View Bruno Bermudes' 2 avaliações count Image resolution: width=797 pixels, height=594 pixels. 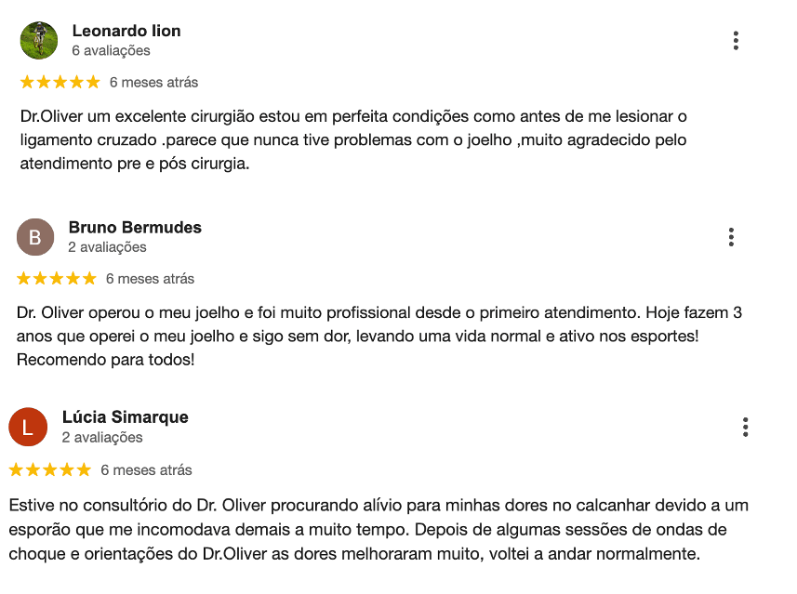coord(107,247)
